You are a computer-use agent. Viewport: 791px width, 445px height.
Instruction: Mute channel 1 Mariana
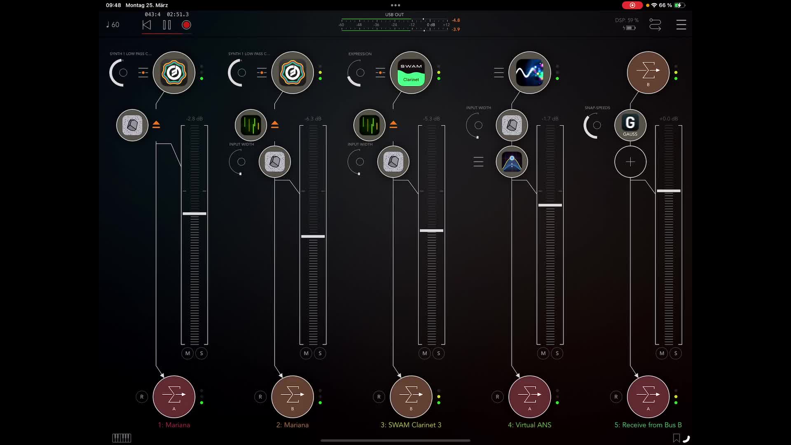pos(187,354)
